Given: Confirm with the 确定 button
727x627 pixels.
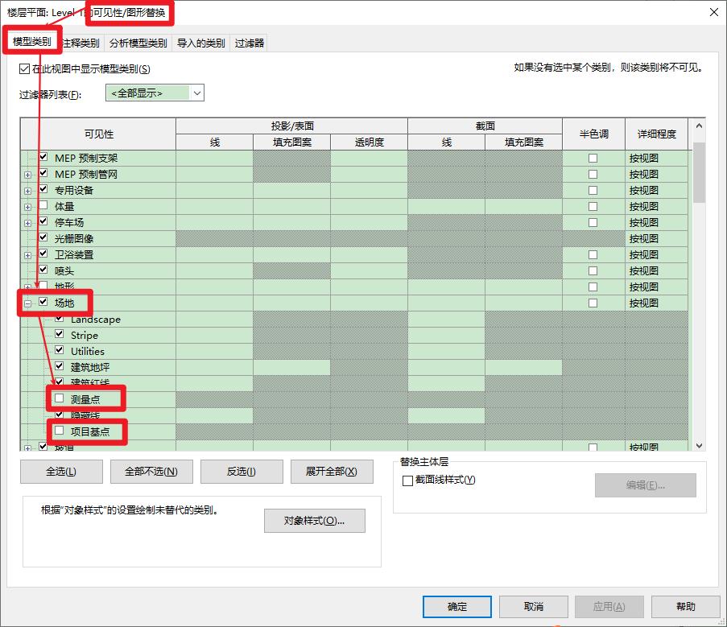Looking at the screenshot, I should 456,606.
